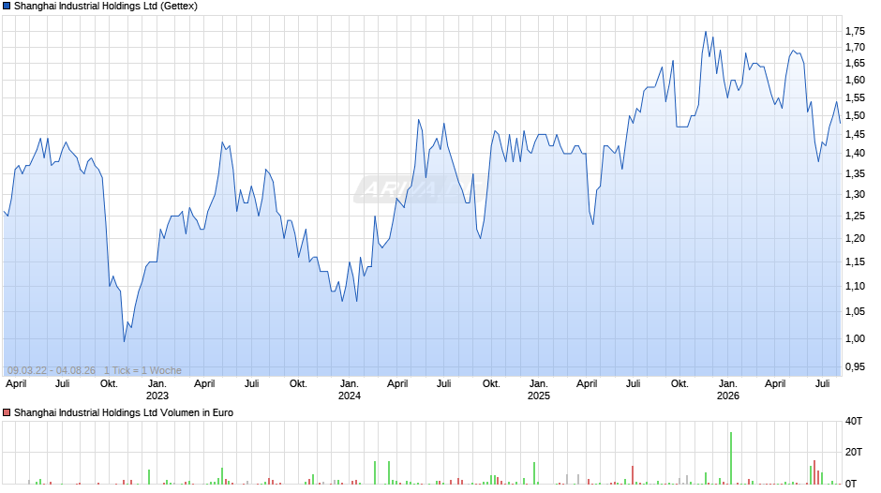The height and width of the screenshot is (493, 881).
Task: Click the 1,50 price axis label
Action: click(855, 116)
